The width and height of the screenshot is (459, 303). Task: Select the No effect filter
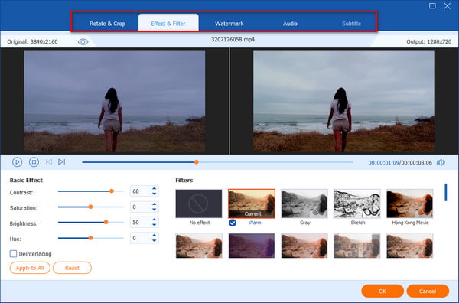pyautogui.click(x=199, y=204)
